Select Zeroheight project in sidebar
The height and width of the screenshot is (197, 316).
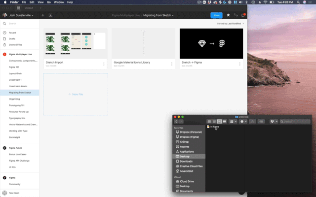pos(14,137)
